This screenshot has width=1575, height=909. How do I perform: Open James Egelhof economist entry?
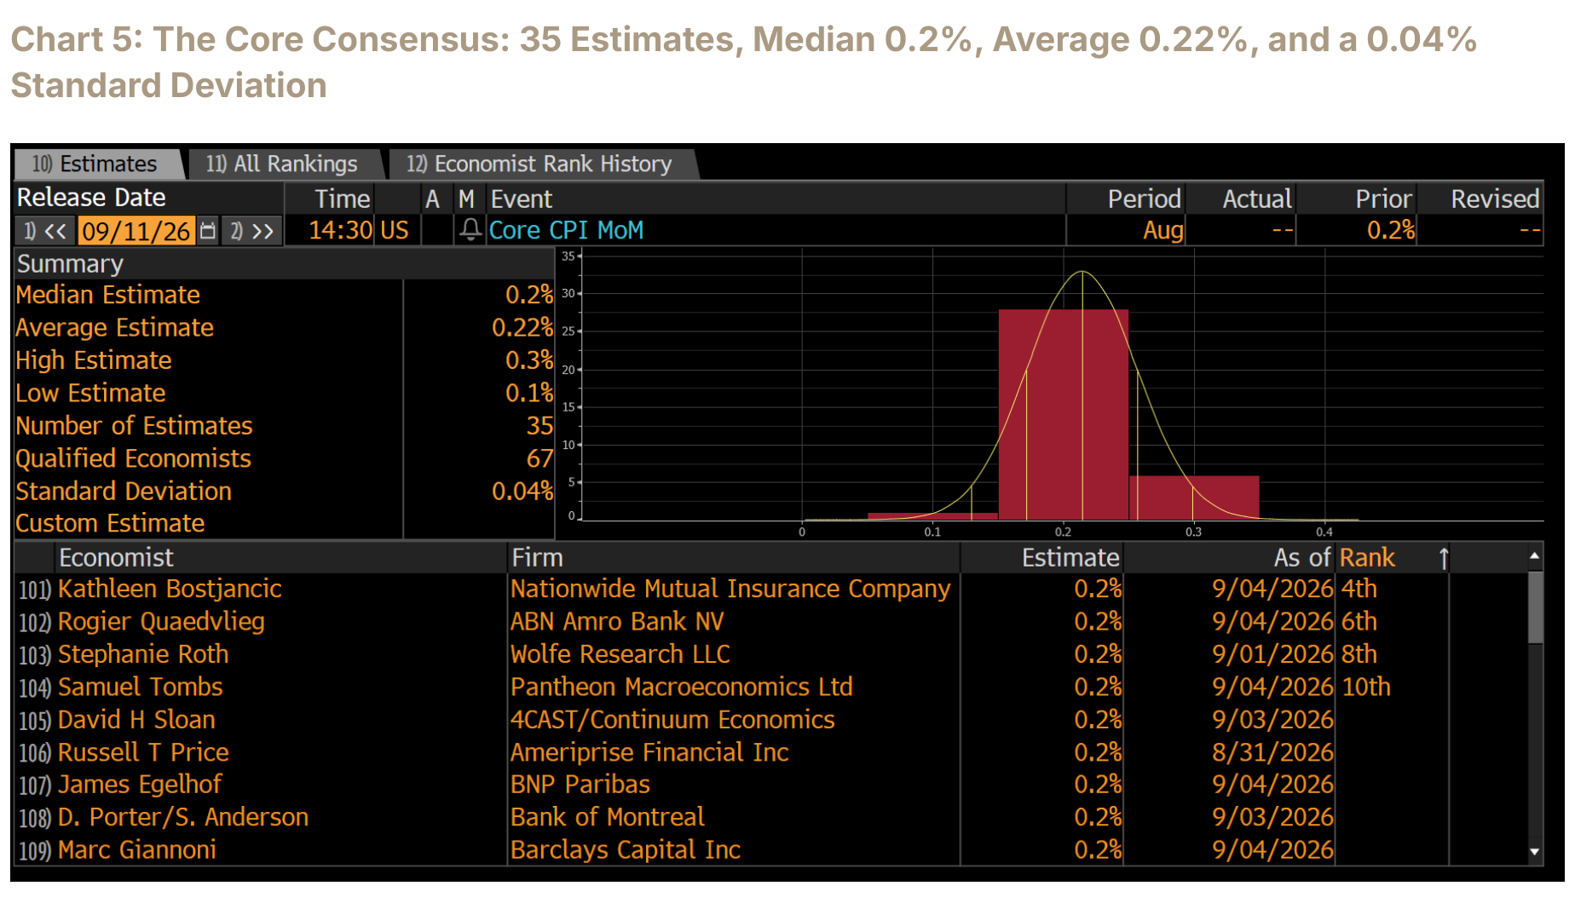(140, 785)
